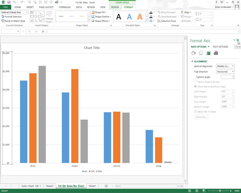Toggle Allow text to overflow shape checkbox
The height and width of the screenshot is (193, 241).
click(x=195, y=86)
